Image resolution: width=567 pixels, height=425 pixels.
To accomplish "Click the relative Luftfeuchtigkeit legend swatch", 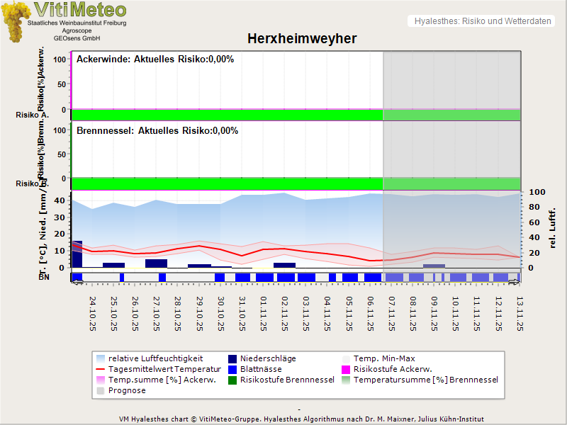I will pyautogui.click(x=100, y=358).
